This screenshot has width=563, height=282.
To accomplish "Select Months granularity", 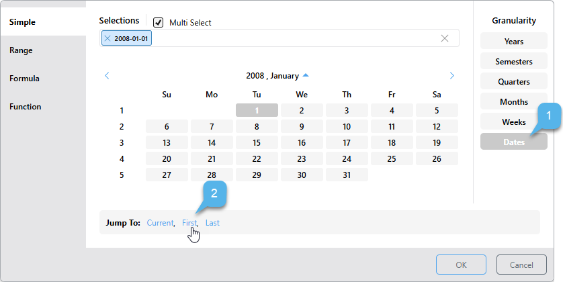I will 513,102.
